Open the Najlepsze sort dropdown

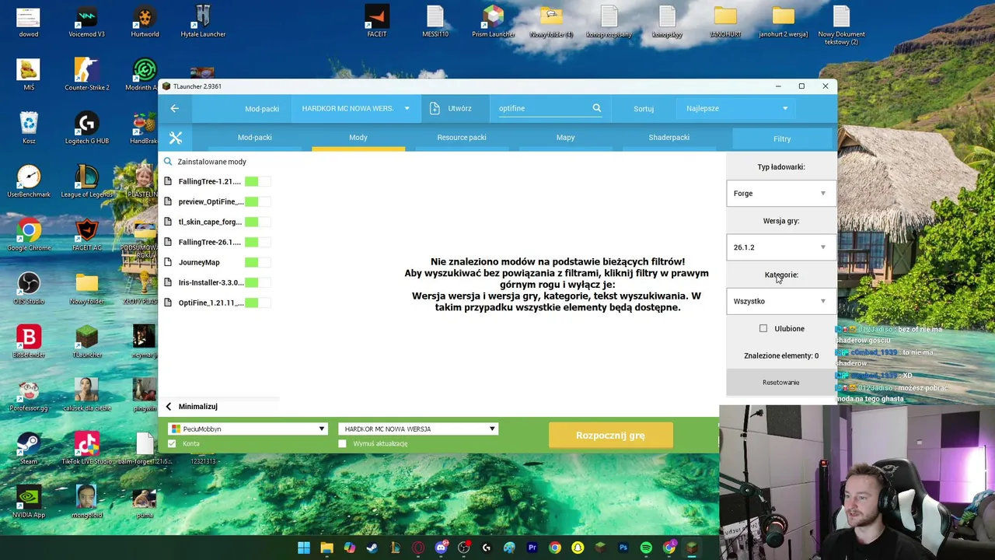[736, 109]
